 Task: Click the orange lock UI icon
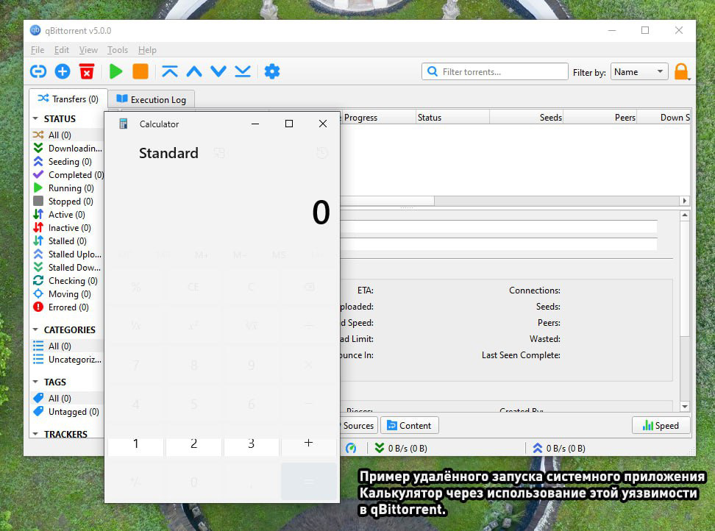(x=681, y=71)
